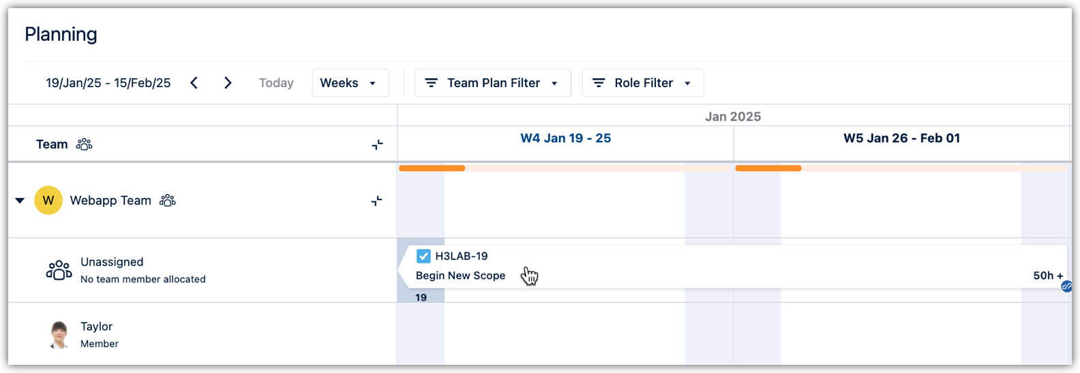Click the group icon beside the Team header

pyautogui.click(x=84, y=144)
